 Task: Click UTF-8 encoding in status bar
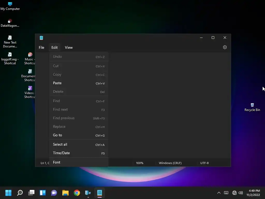pos(204,163)
